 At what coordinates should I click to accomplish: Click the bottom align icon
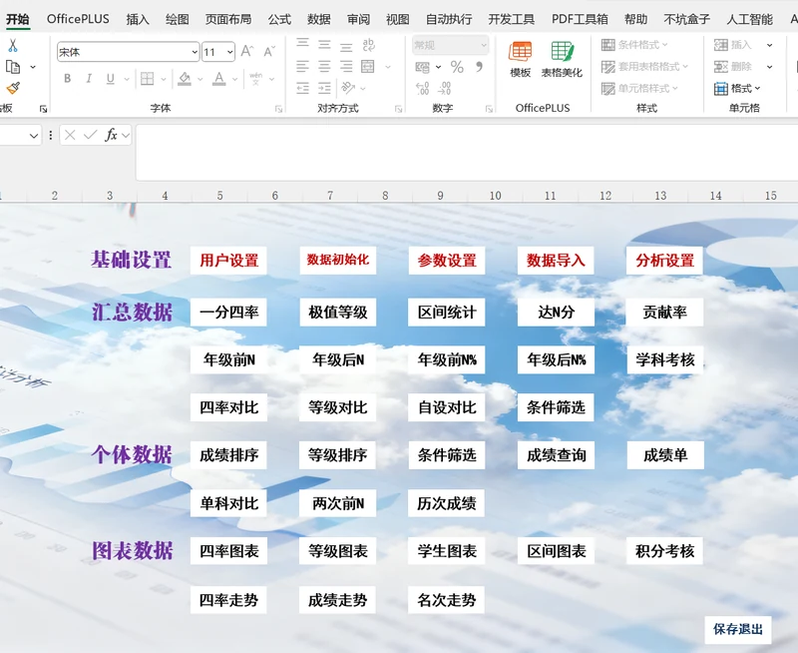tap(346, 45)
